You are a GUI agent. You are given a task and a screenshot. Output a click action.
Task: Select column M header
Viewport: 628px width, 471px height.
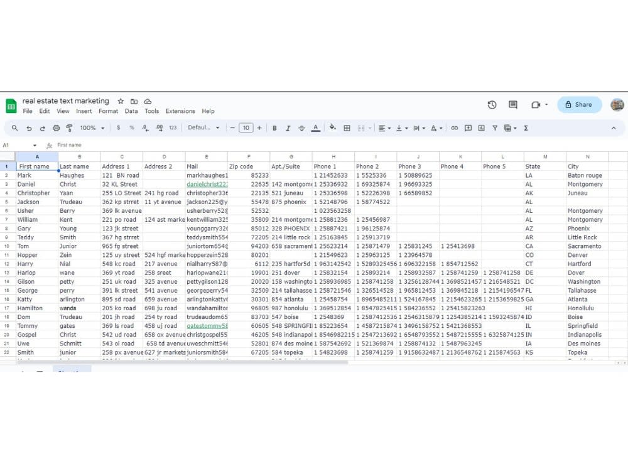tap(545, 156)
